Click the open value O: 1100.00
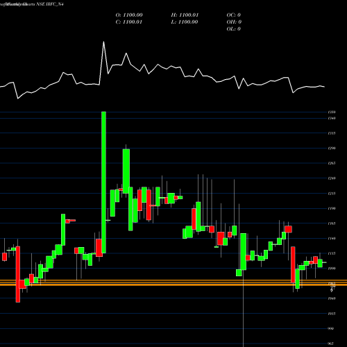Image resolution: width=347 pixels, height=347 pixels. [129, 15]
